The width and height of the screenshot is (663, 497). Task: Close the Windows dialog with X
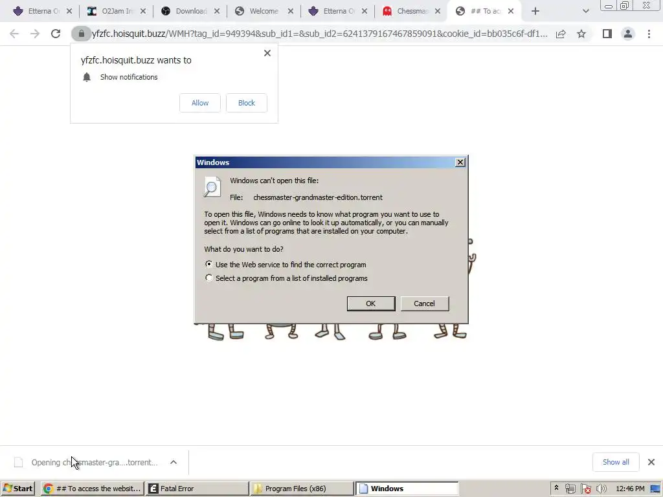460,162
